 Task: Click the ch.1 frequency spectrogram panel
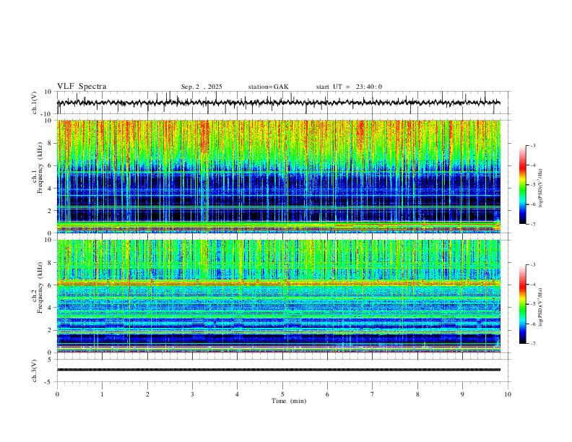click(x=279, y=176)
